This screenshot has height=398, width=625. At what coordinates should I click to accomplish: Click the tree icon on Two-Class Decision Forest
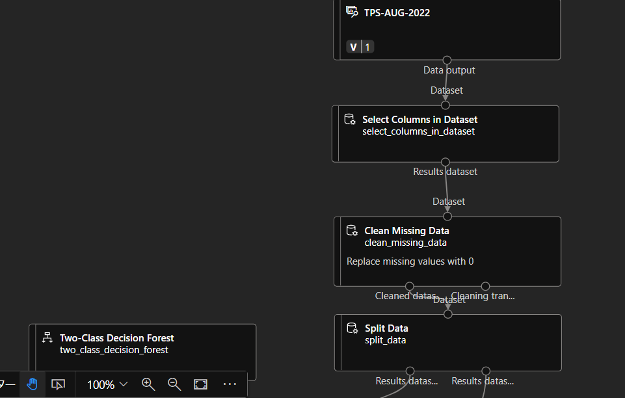tap(47, 338)
